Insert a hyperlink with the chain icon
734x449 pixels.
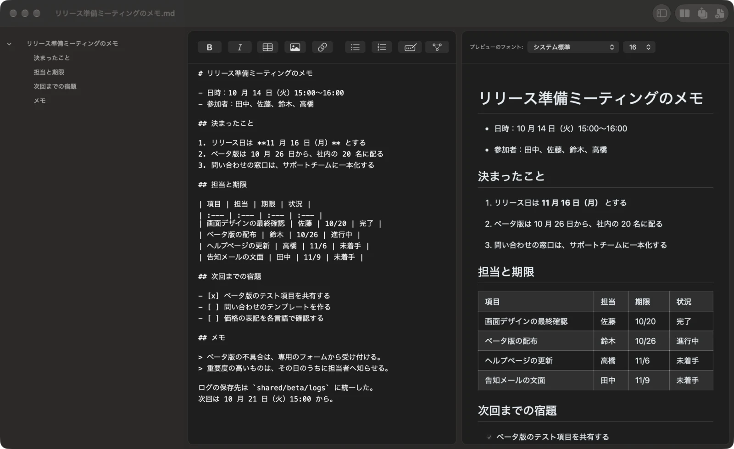[322, 47]
